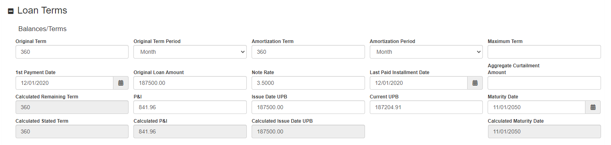Open the Original Term Period dropdown
The image size is (611, 145).
tap(190, 52)
